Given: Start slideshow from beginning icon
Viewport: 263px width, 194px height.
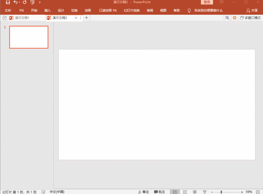Looking at the screenshot, I should (32, 2).
